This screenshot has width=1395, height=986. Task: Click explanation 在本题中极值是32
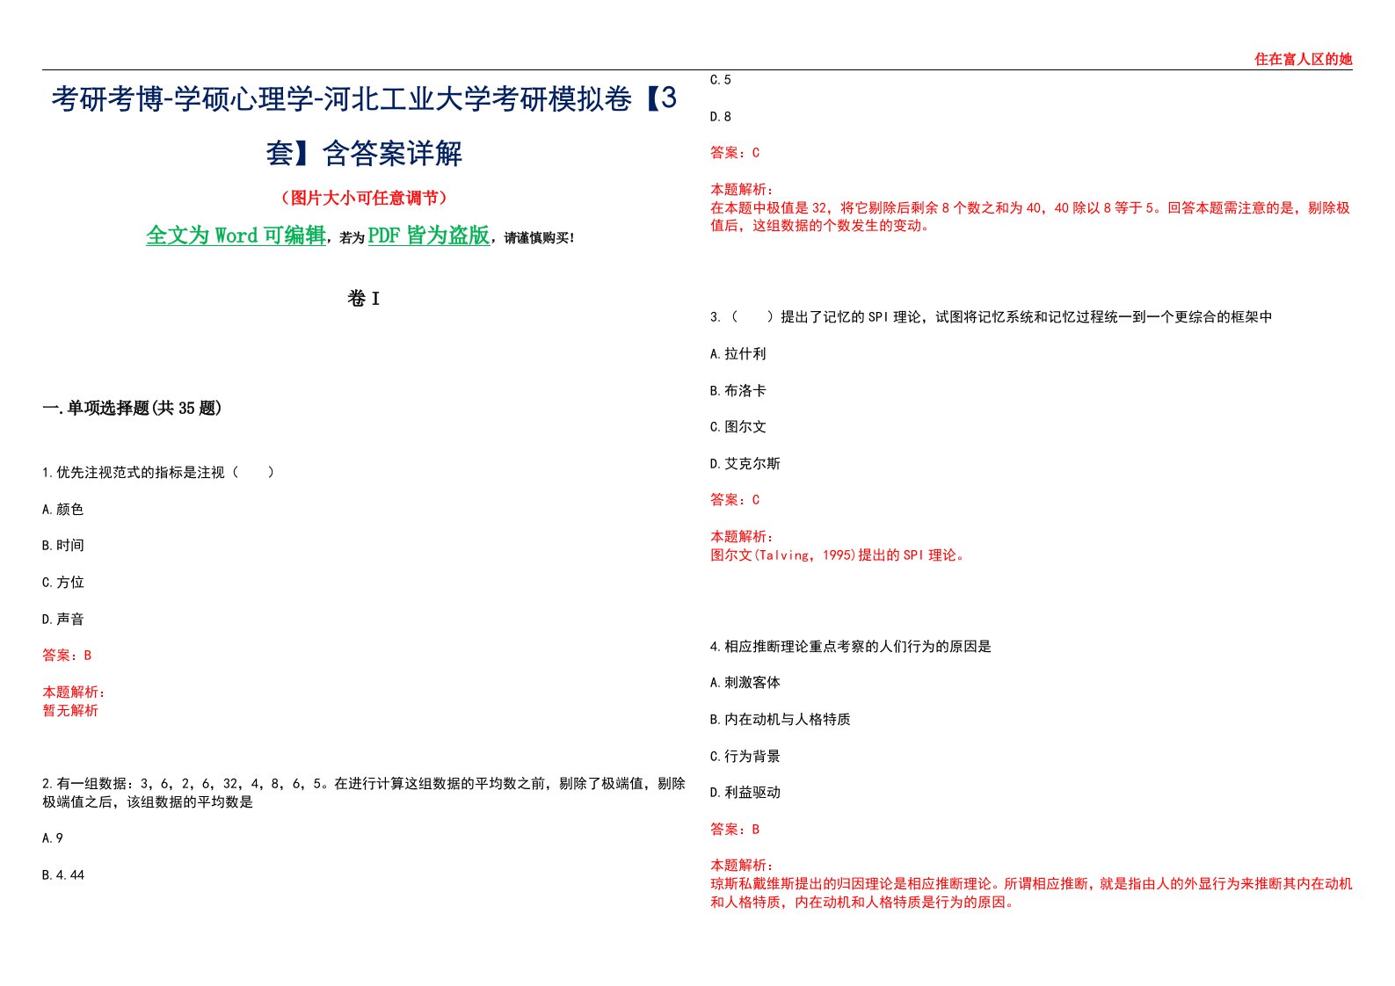click(x=1030, y=216)
